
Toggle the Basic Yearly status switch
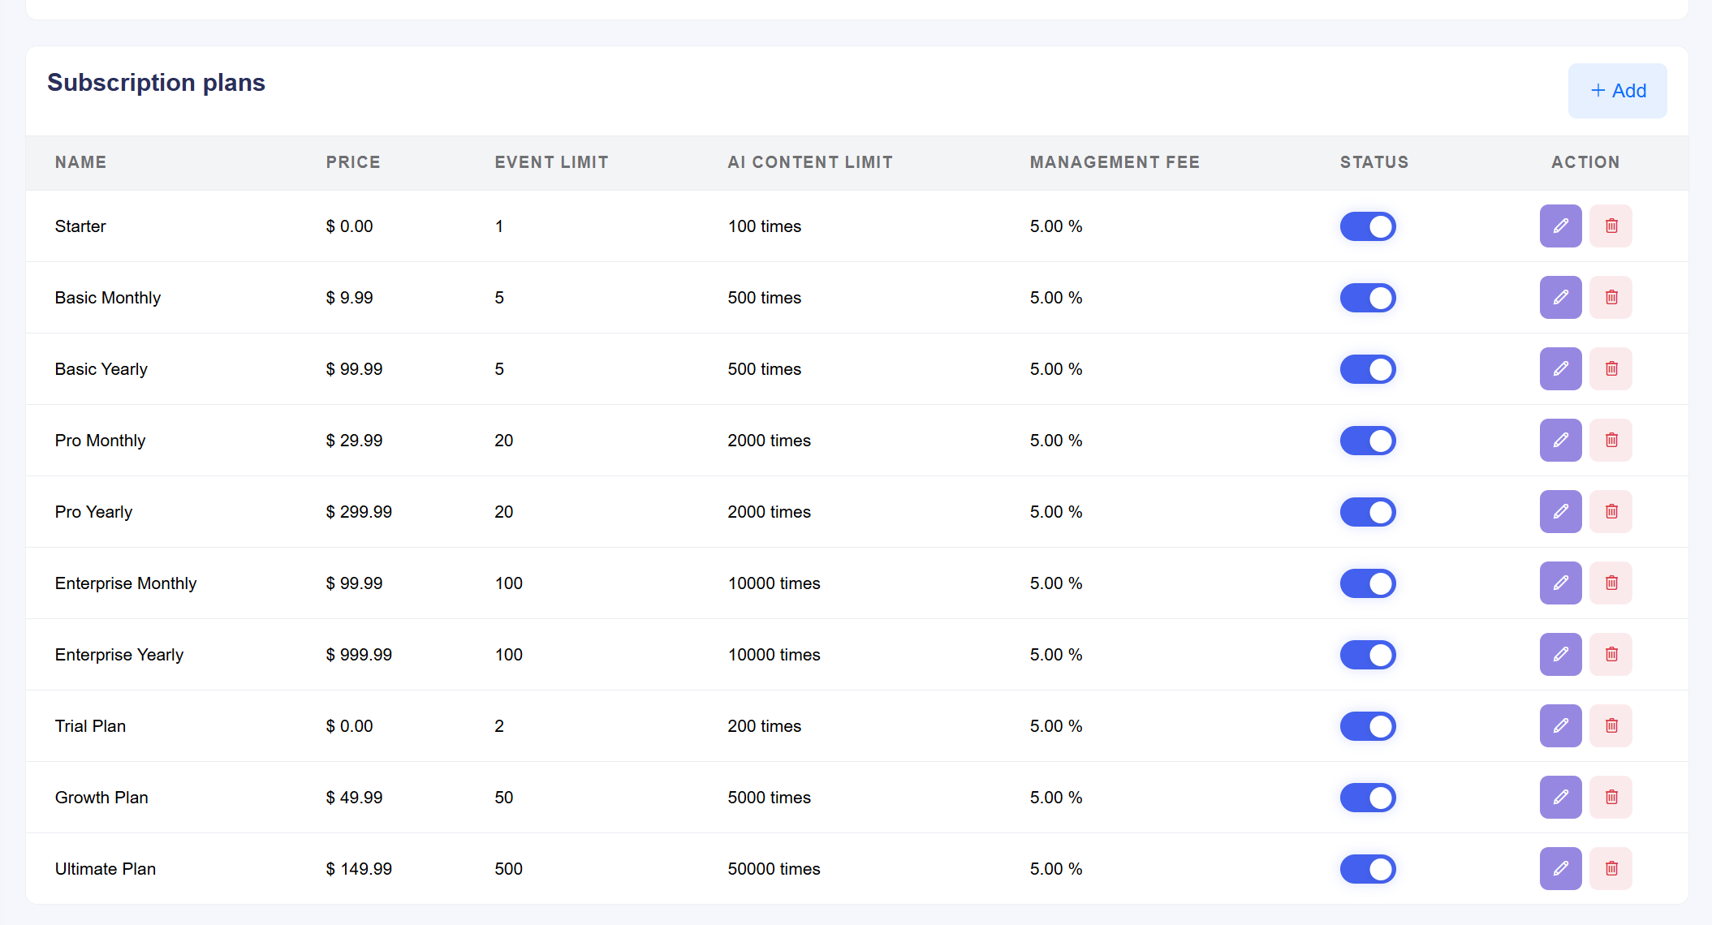coord(1368,369)
